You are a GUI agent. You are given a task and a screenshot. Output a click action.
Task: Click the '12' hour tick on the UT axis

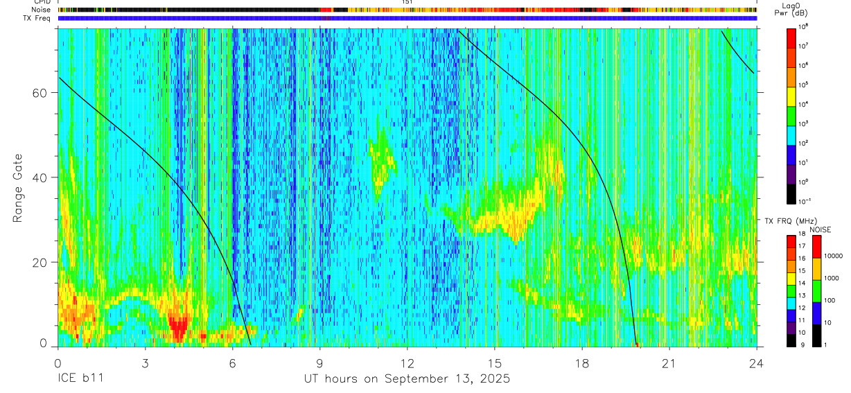click(x=407, y=363)
